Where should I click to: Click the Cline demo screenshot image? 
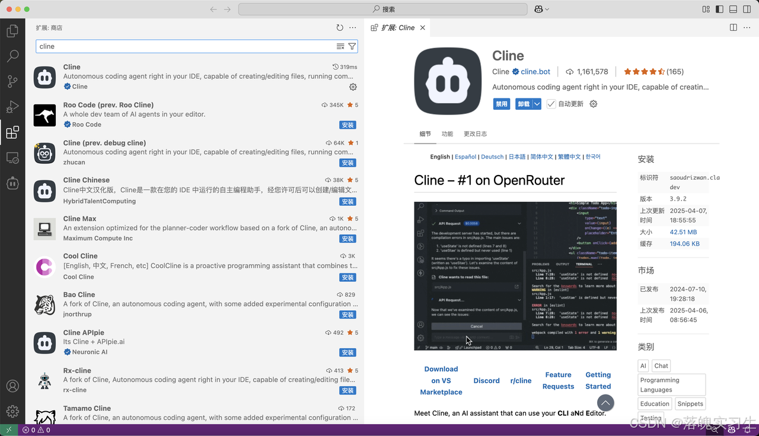pyautogui.click(x=515, y=276)
